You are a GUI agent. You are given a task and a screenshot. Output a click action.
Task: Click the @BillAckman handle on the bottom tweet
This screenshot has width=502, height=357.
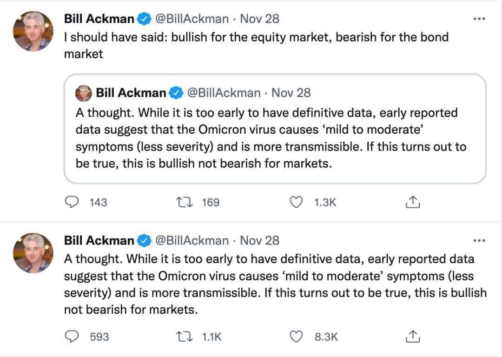(x=192, y=241)
